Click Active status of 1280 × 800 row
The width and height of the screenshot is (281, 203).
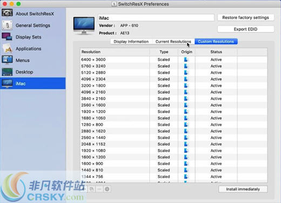point(216,125)
